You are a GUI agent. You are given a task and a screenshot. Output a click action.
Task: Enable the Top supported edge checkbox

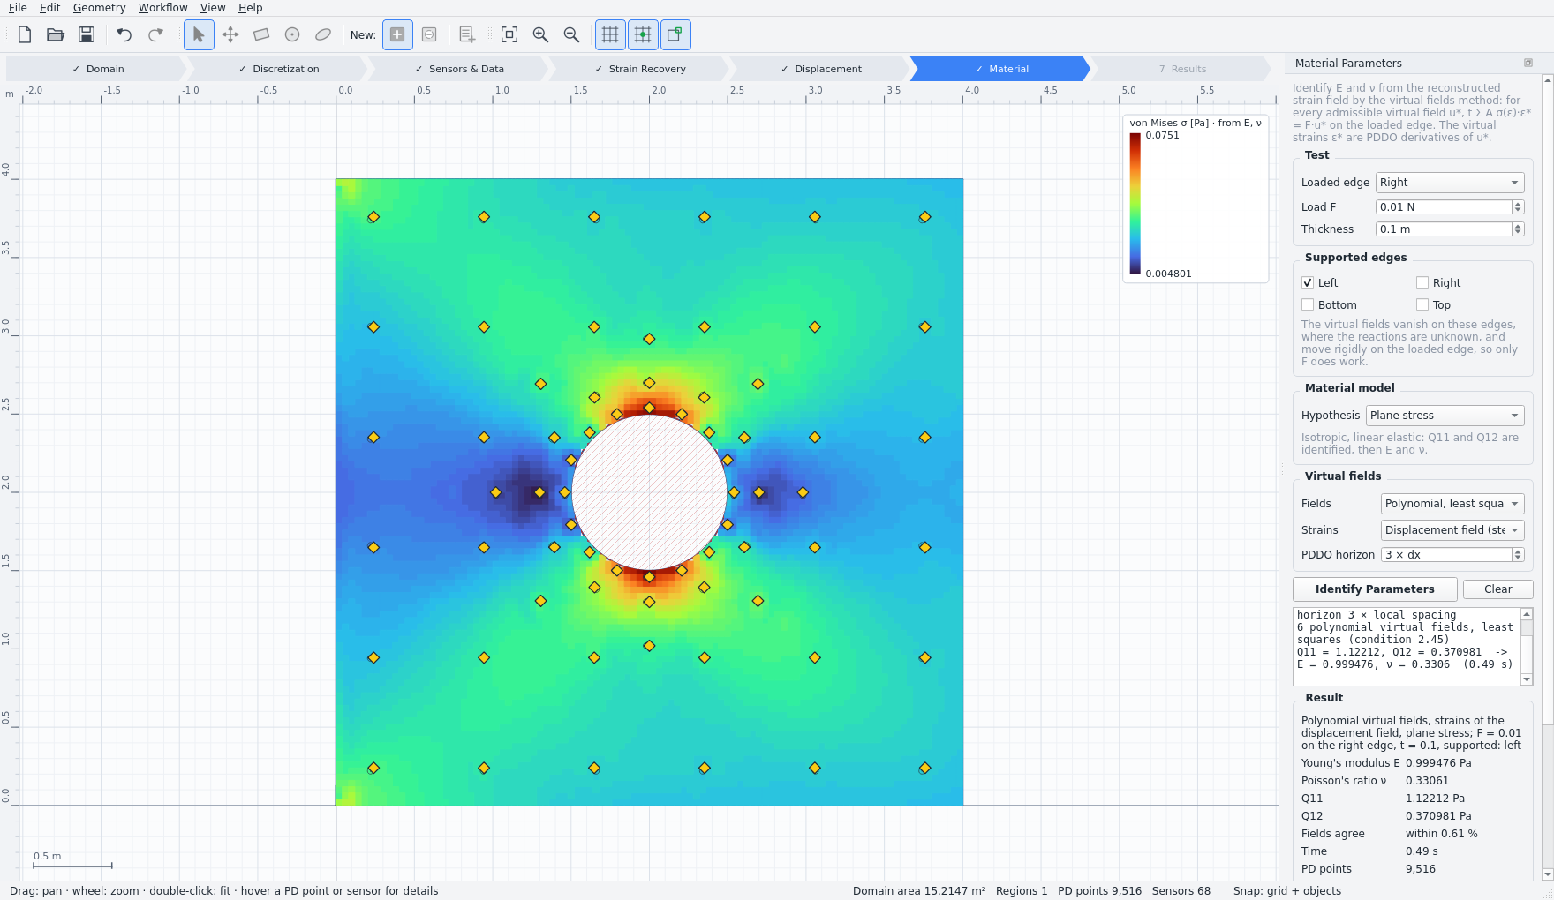point(1422,304)
